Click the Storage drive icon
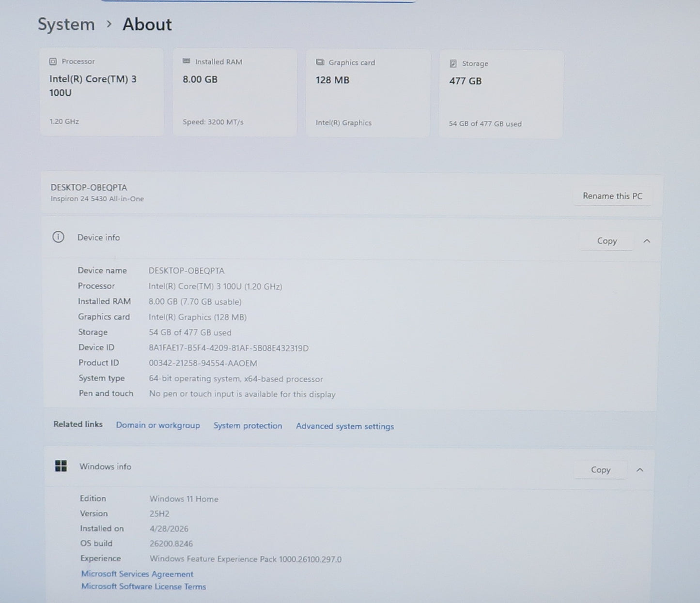Viewport: 700px width, 603px height. pyautogui.click(x=453, y=63)
